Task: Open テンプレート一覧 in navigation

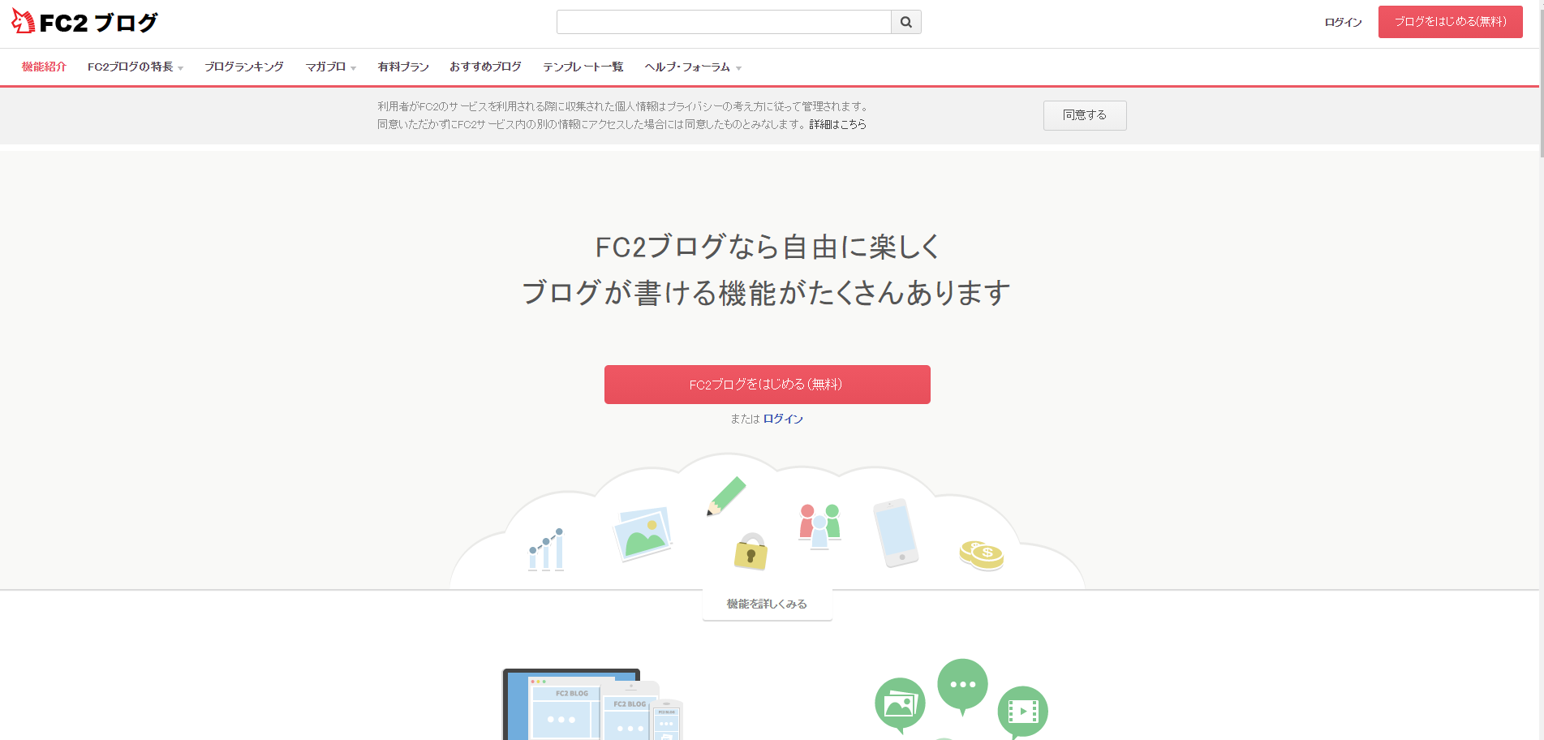Action: tap(583, 67)
